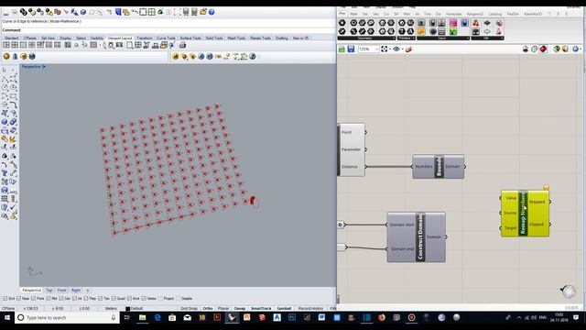The width and height of the screenshot is (586, 330).
Task: Toggle the Knot object snap checkbox
Action: [x=129, y=299]
